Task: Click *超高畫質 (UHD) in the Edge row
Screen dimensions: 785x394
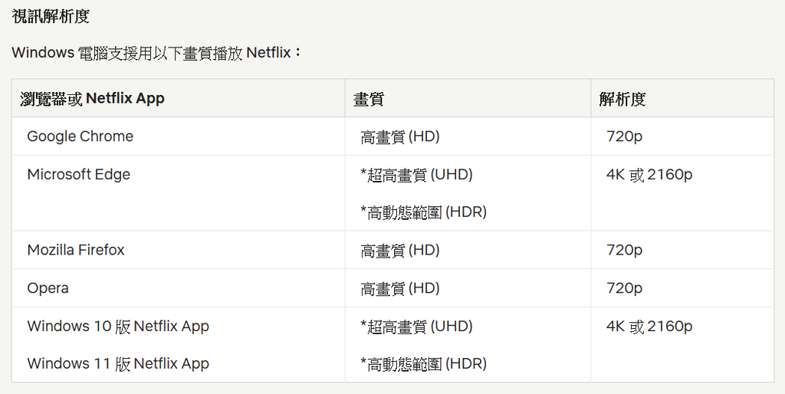Action: pos(416,175)
